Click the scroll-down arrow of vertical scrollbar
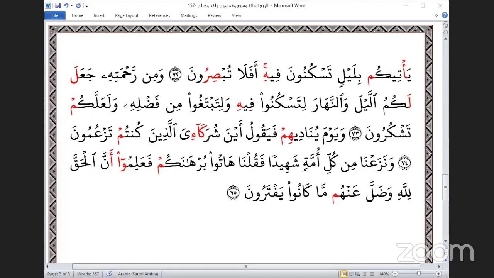This screenshot has height=278, width=494. point(446,241)
